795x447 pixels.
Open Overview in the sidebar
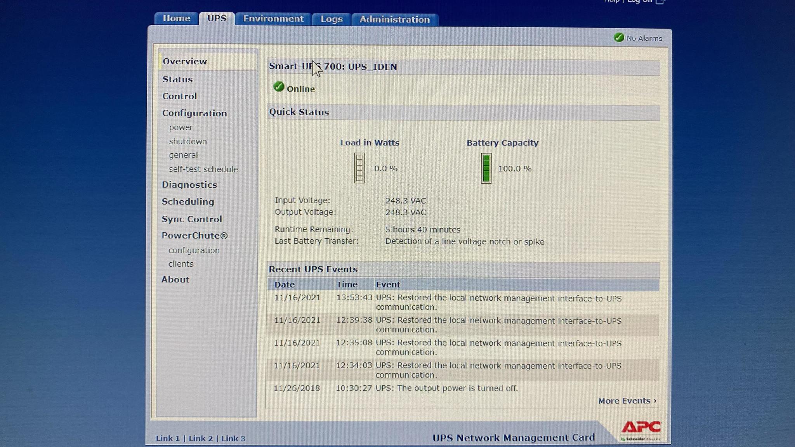185,61
